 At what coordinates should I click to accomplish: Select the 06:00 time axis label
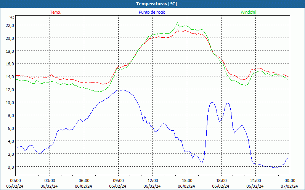[x=84, y=180]
